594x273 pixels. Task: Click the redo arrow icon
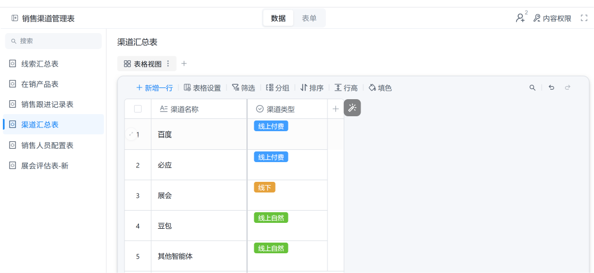click(x=567, y=88)
